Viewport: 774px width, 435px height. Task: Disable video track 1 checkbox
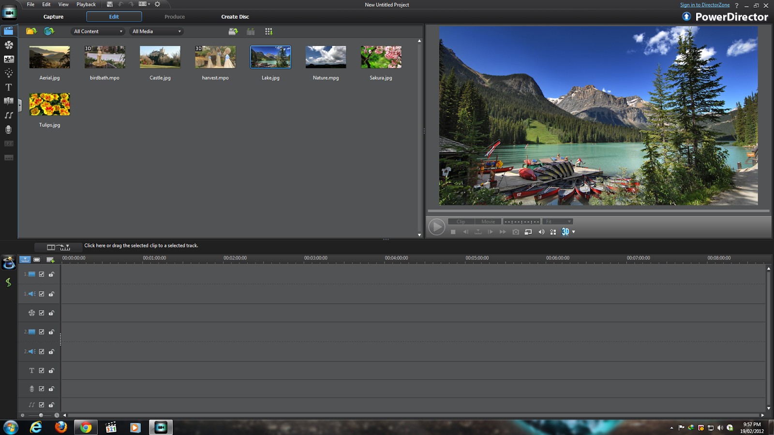[x=42, y=274]
